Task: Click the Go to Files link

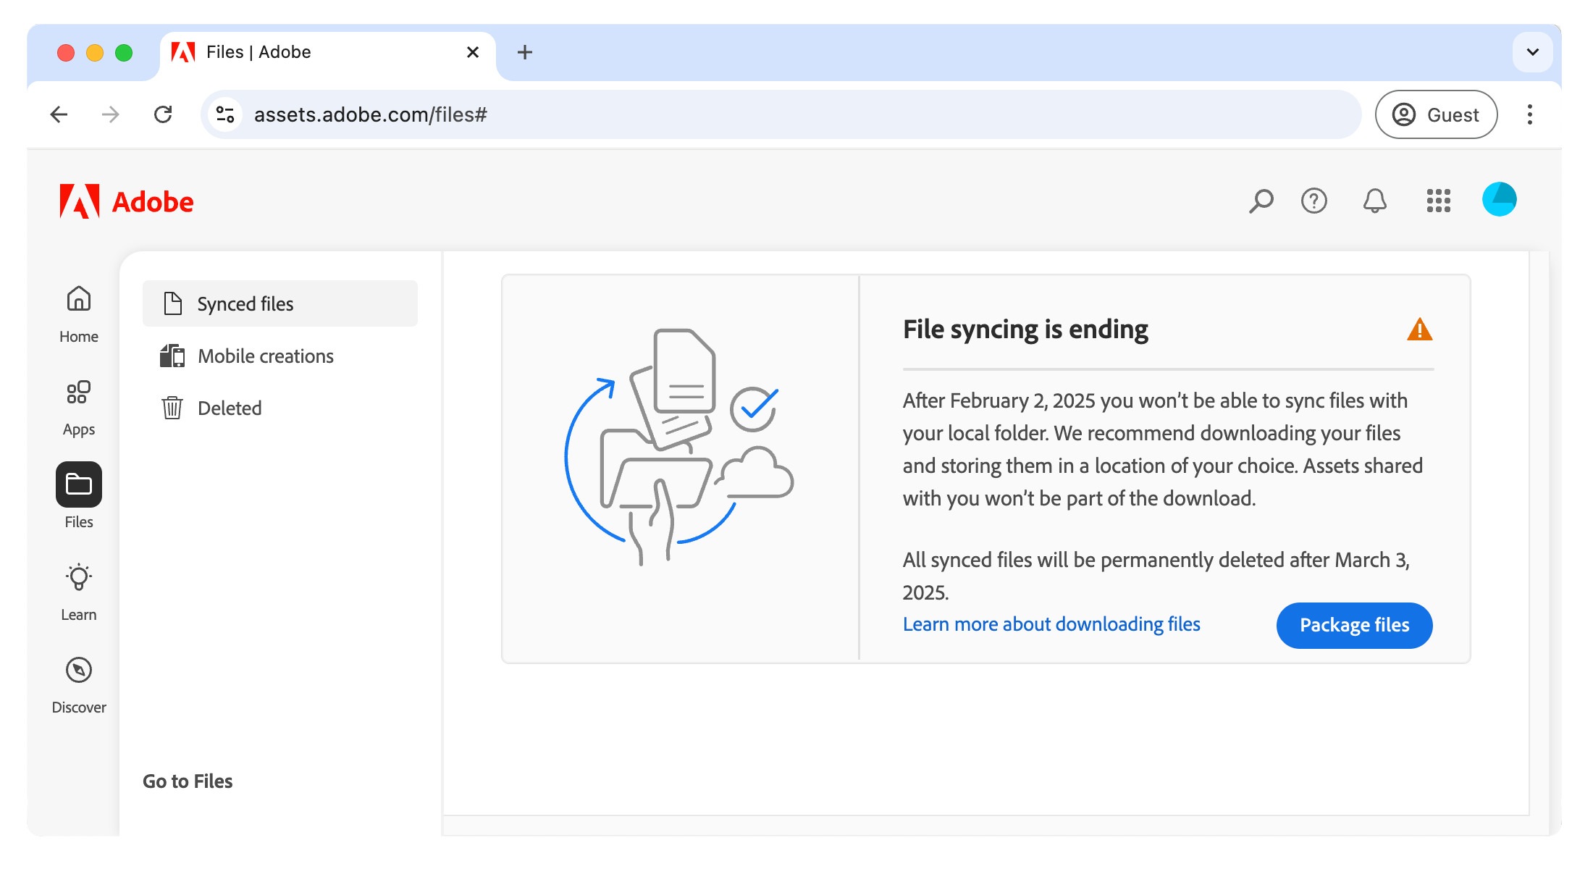Action: point(188,781)
